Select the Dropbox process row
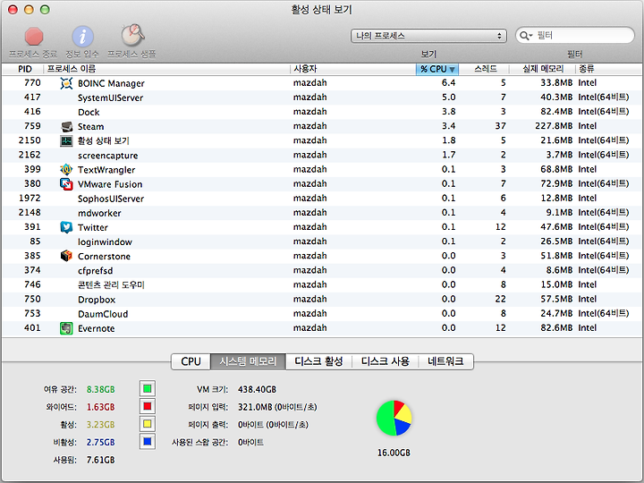The width and height of the screenshot is (644, 483). coord(322,300)
